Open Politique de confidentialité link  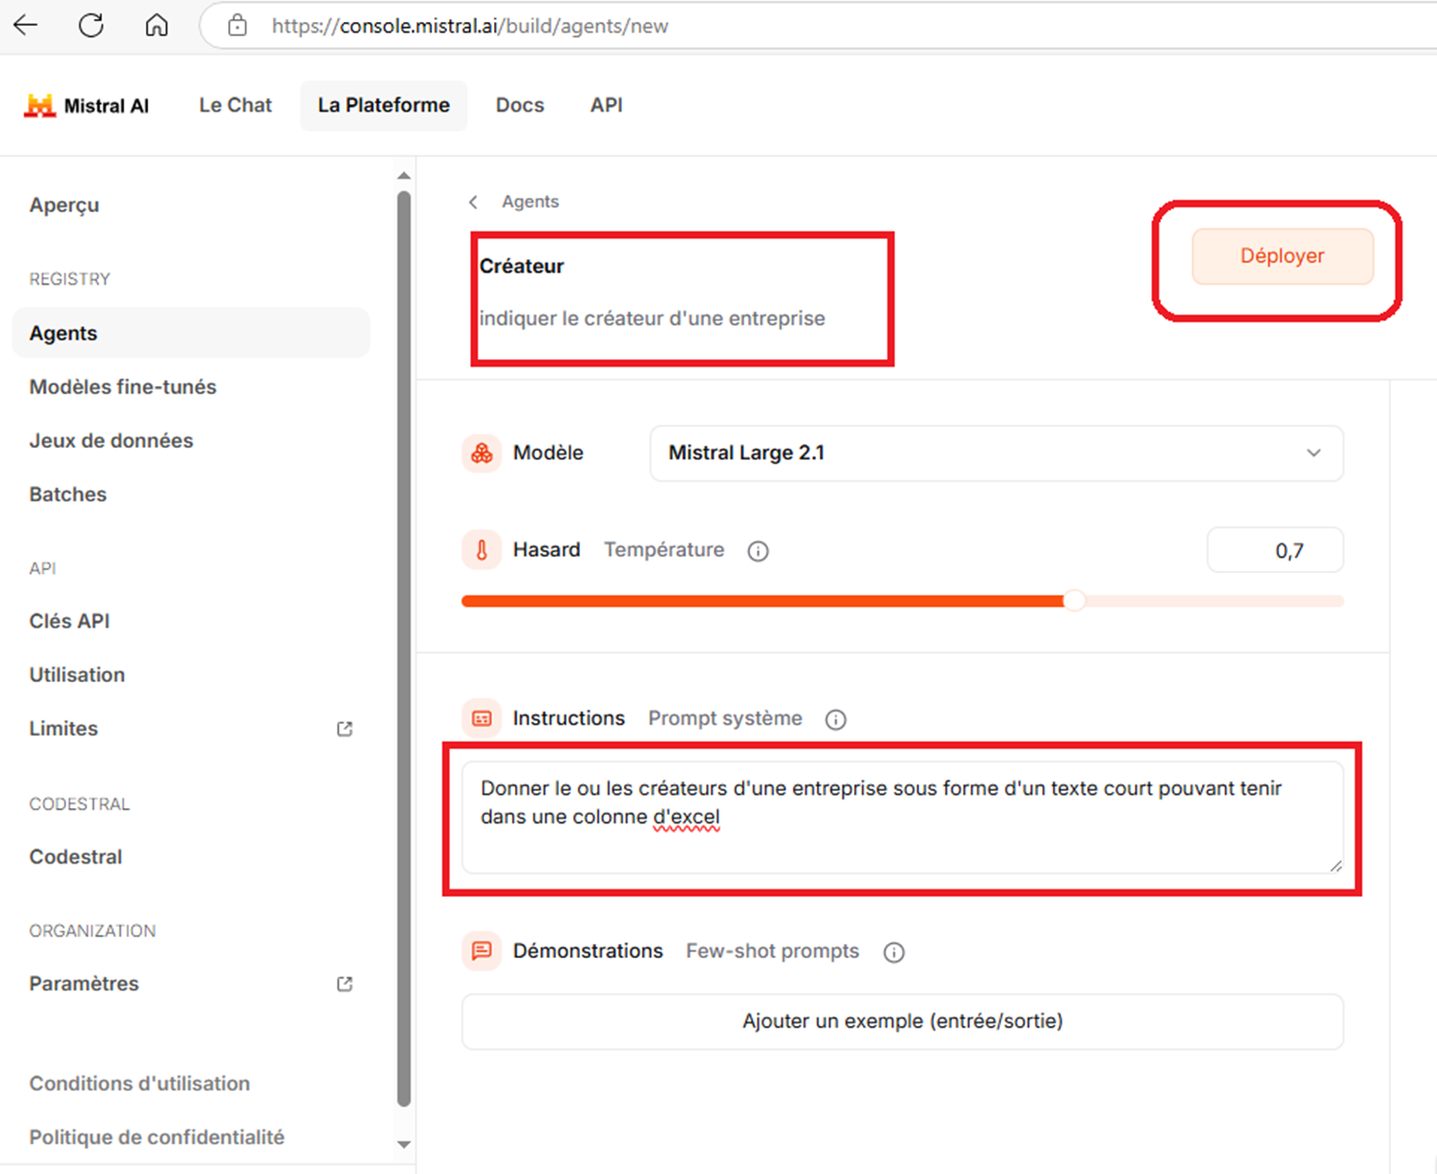[157, 1137]
